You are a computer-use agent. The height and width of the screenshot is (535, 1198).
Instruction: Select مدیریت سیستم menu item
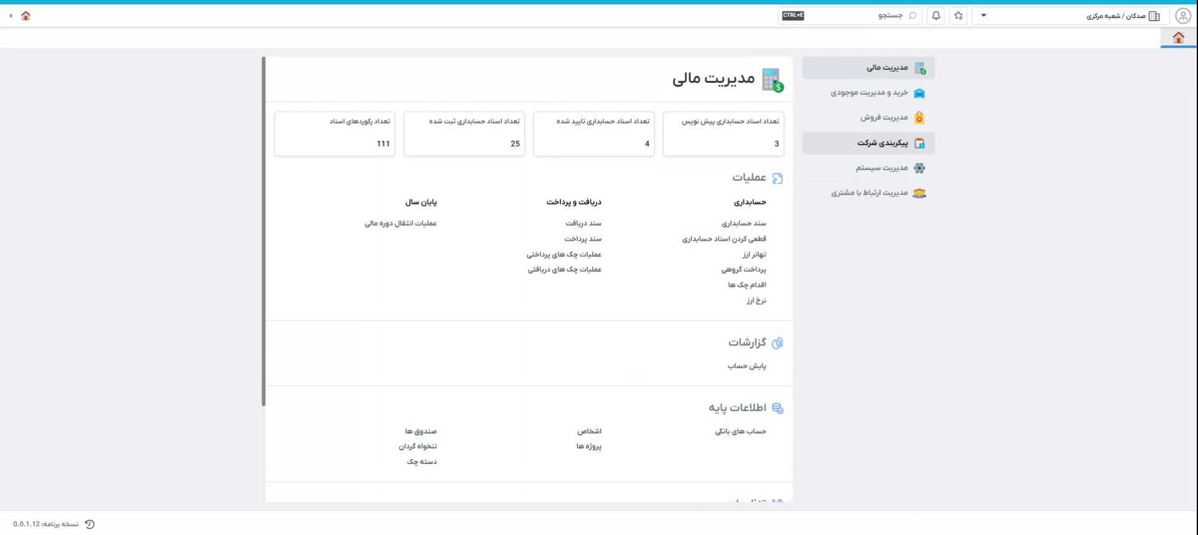pyautogui.click(x=868, y=168)
